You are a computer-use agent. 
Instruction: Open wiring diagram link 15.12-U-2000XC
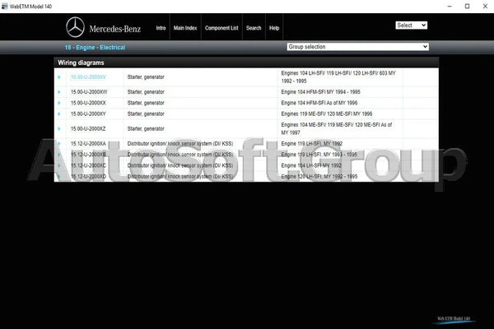tap(88, 165)
